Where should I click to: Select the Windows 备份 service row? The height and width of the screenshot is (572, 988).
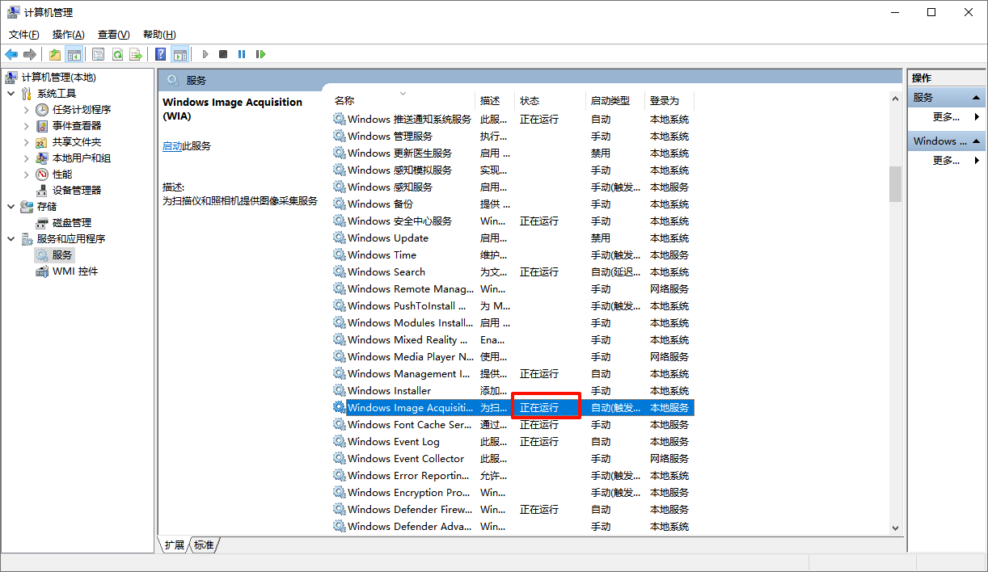[513, 204]
